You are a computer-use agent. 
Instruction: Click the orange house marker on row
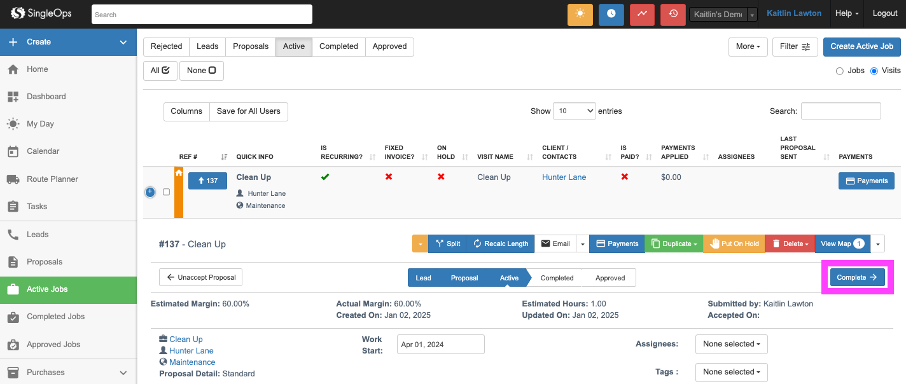coord(179,173)
